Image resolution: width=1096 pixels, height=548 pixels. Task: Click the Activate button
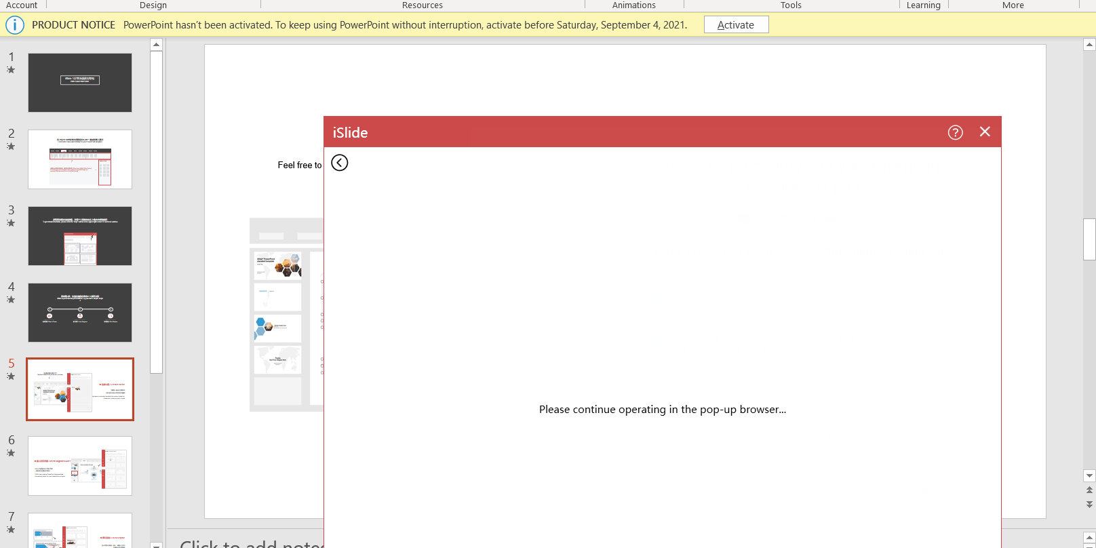point(736,24)
